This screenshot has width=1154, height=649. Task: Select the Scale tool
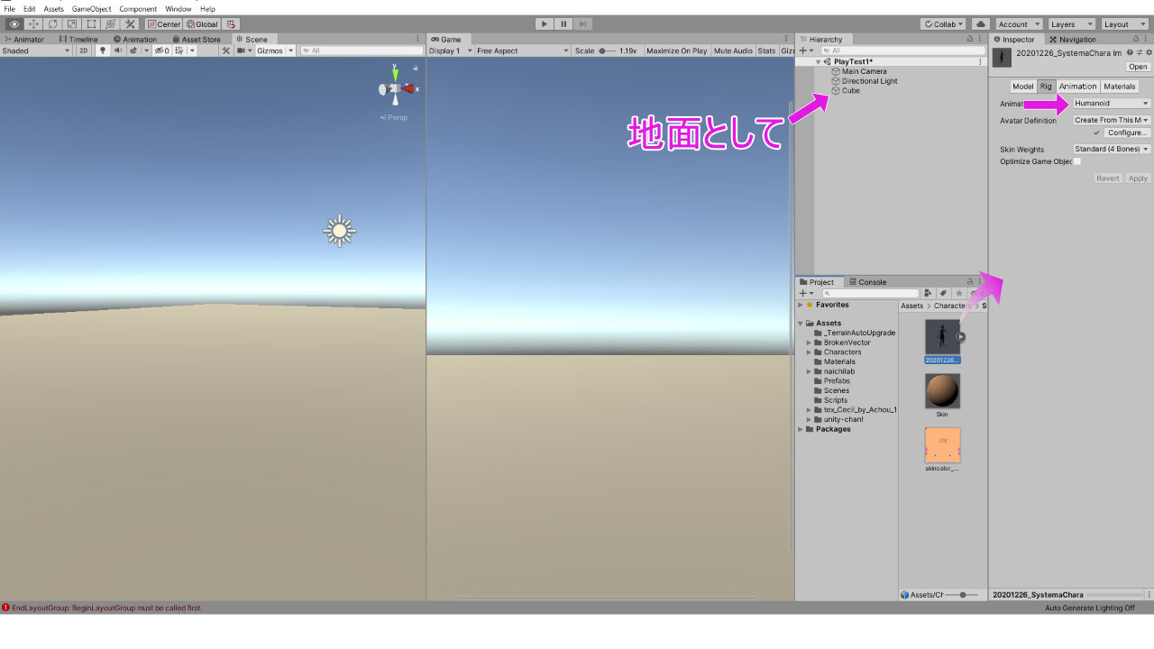pyautogui.click(x=71, y=24)
